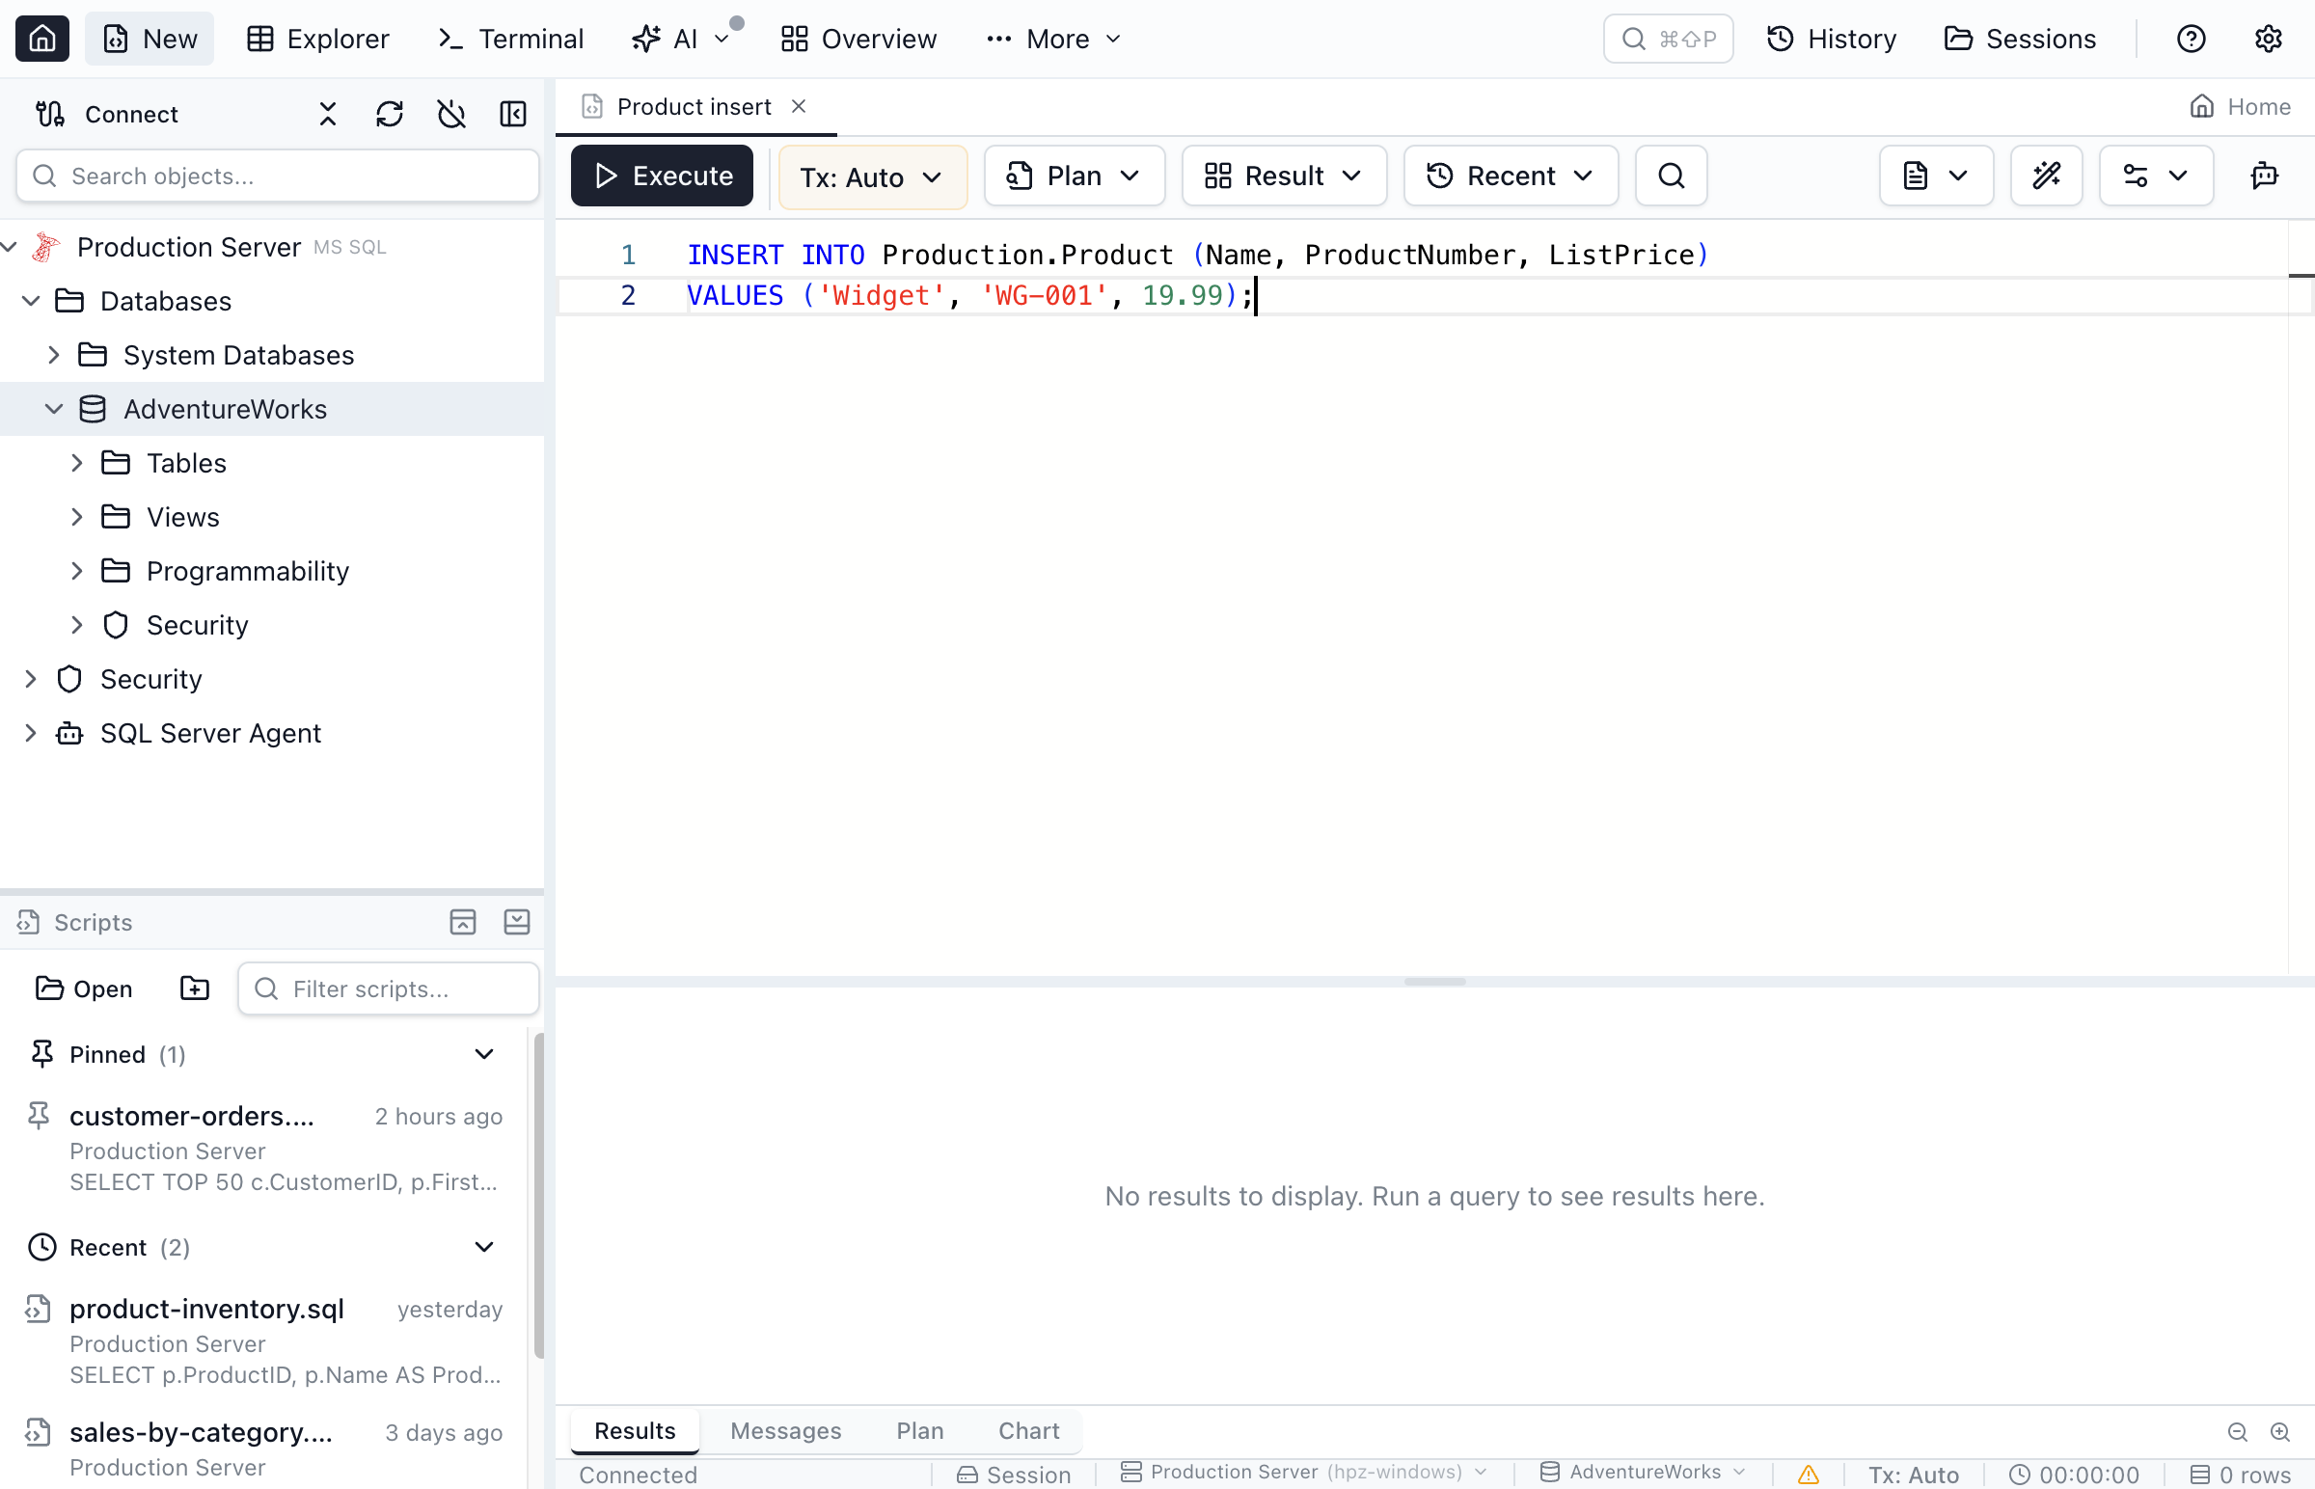Collapse the AdventureWorks database node
The height and width of the screenshot is (1489, 2315).
(x=54, y=410)
